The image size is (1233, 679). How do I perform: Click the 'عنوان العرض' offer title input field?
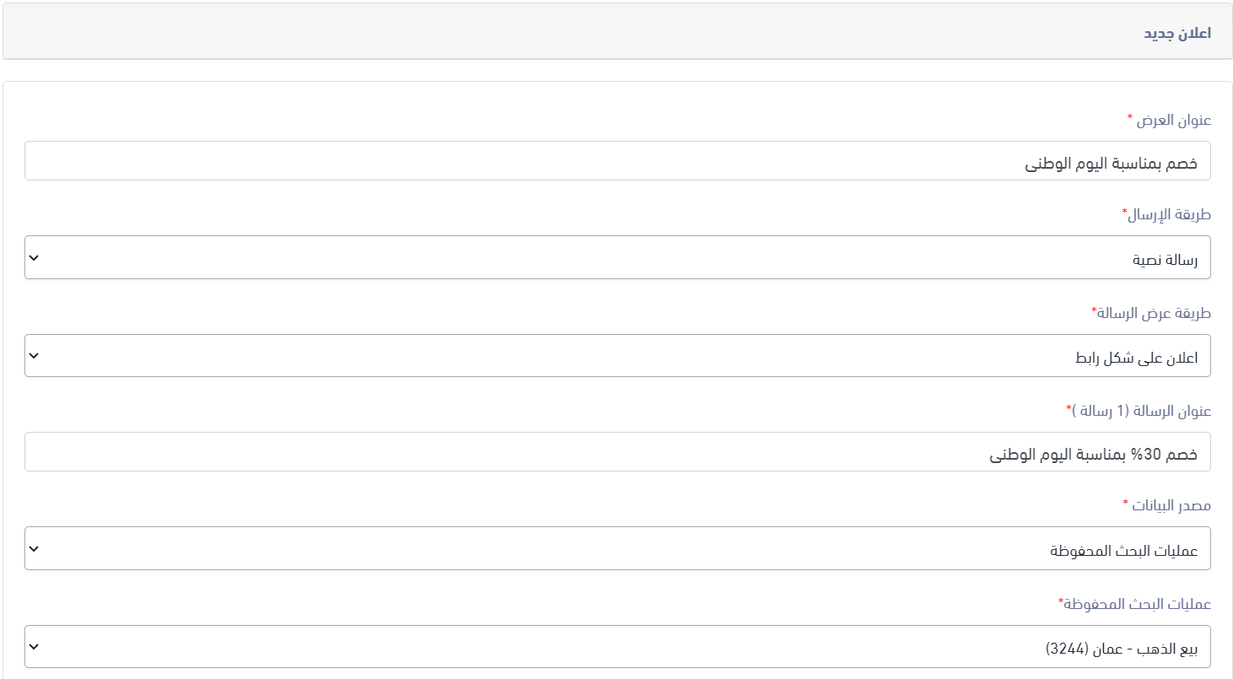(617, 161)
